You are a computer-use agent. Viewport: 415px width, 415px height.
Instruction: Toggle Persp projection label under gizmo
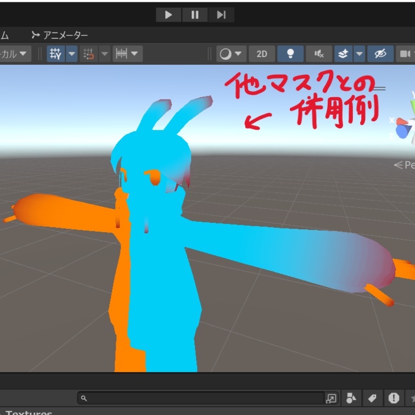pyautogui.click(x=405, y=165)
